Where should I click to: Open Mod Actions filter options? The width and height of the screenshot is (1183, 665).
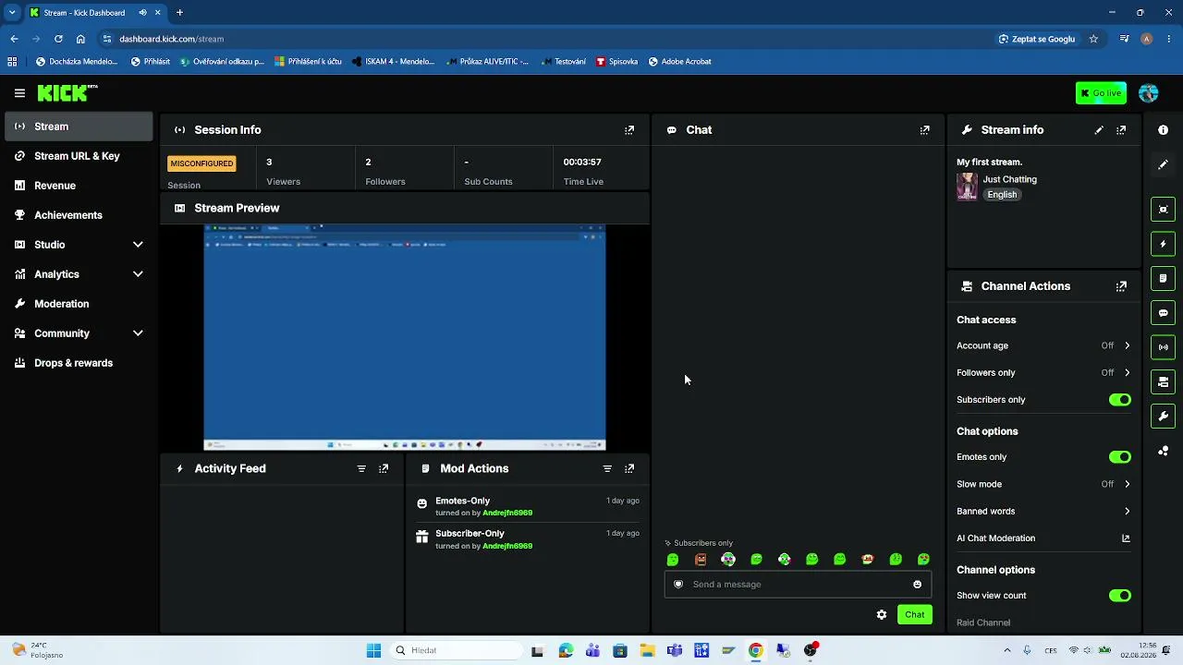coord(607,469)
